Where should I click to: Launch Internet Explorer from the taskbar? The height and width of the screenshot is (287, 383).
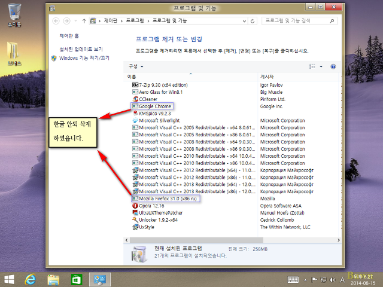(31, 279)
